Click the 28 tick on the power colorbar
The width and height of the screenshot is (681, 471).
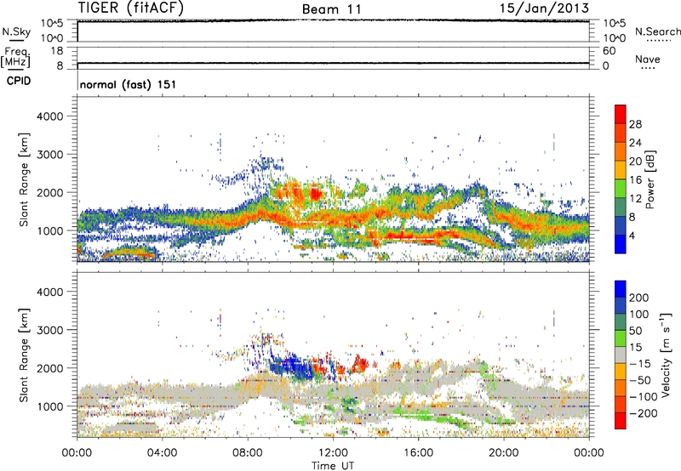pos(635,124)
